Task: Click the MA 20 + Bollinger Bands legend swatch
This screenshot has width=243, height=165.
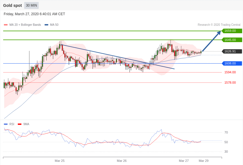Action: [6, 25]
